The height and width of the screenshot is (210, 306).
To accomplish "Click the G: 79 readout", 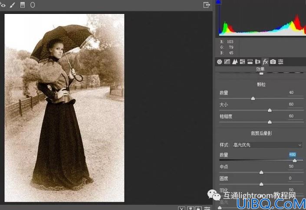I will pyautogui.click(x=227, y=47).
